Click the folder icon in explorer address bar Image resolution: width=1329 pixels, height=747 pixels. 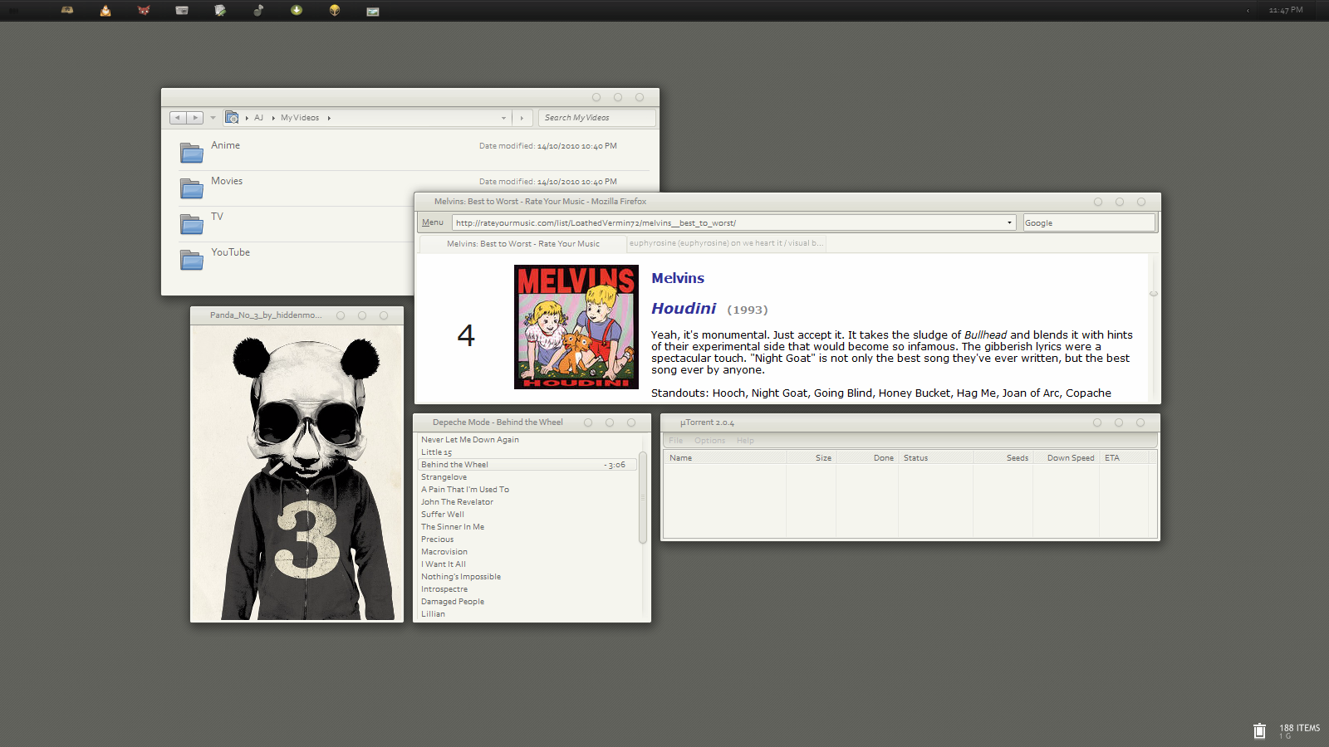[232, 118]
